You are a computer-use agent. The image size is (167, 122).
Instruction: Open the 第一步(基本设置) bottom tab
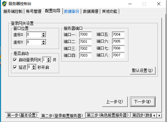click(x=22, y=115)
